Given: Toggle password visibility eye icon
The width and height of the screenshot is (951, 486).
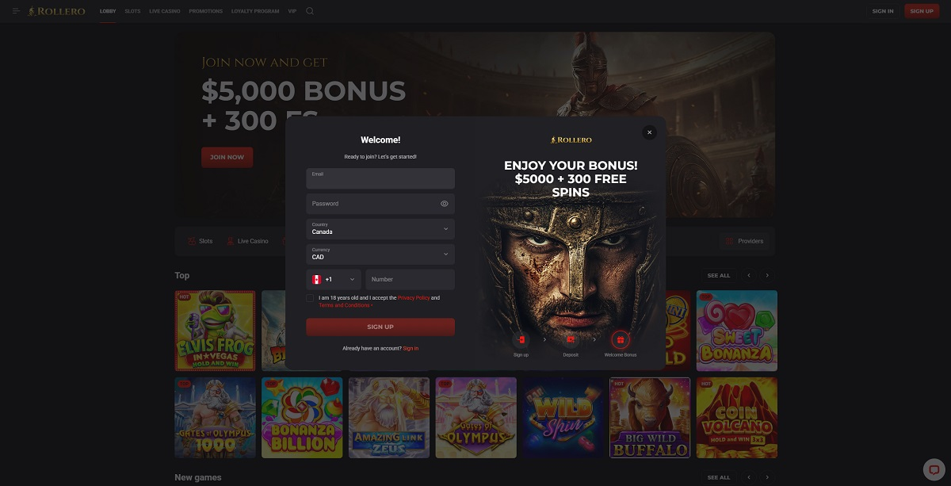Looking at the screenshot, I should click(x=445, y=204).
